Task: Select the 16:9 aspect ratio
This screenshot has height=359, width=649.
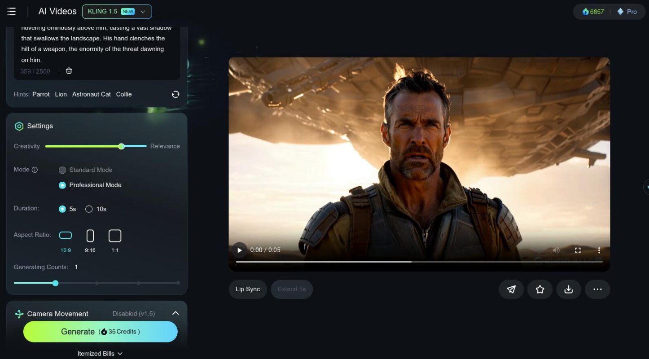Action: 66,241
